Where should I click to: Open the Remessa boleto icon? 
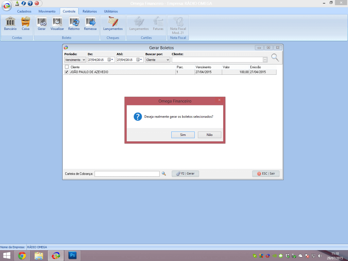(90, 24)
